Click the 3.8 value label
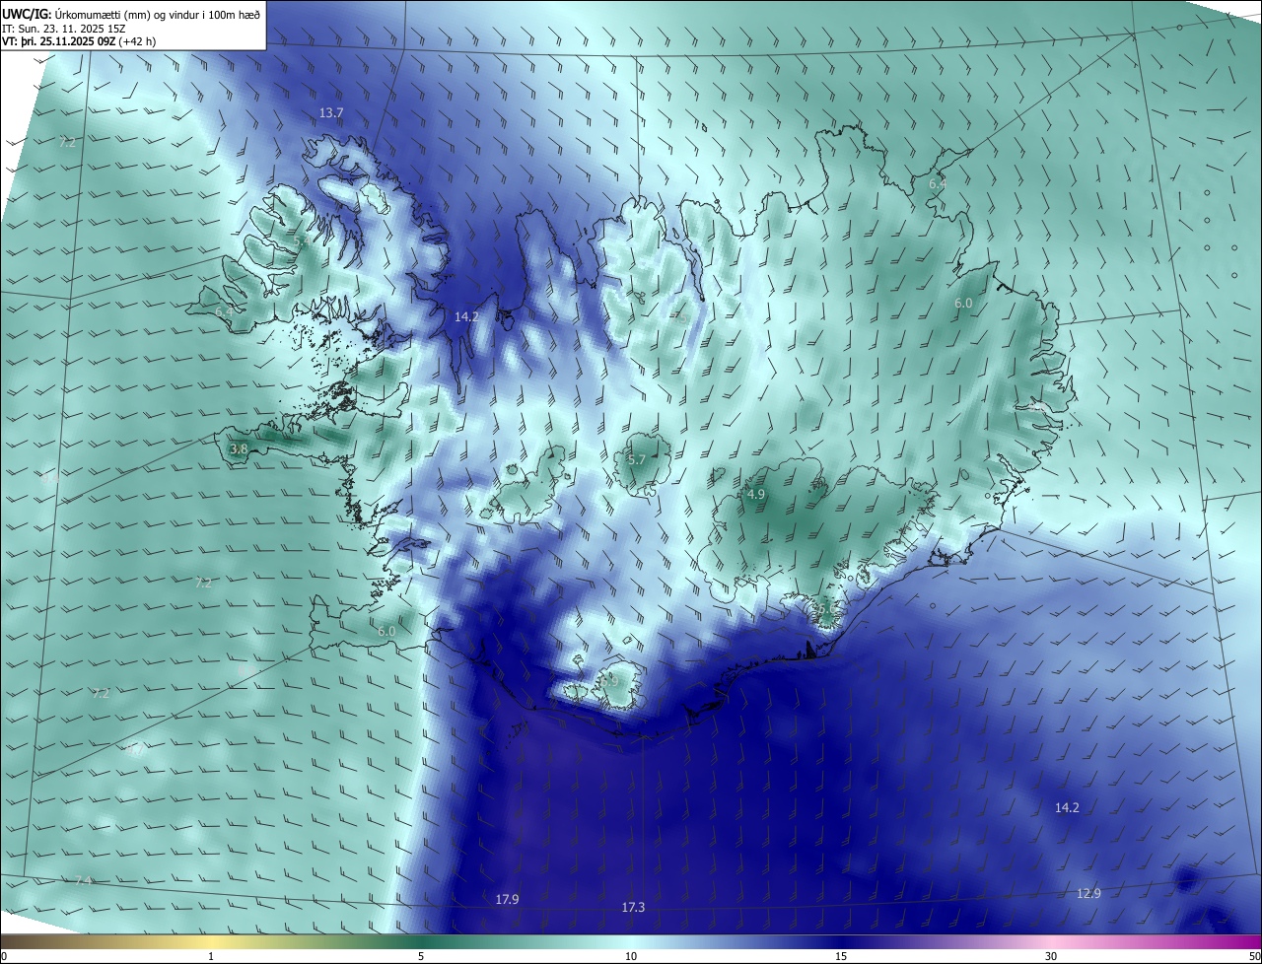The height and width of the screenshot is (964, 1262). click(239, 448)
